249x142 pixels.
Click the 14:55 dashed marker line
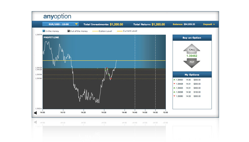coord(155,72)
